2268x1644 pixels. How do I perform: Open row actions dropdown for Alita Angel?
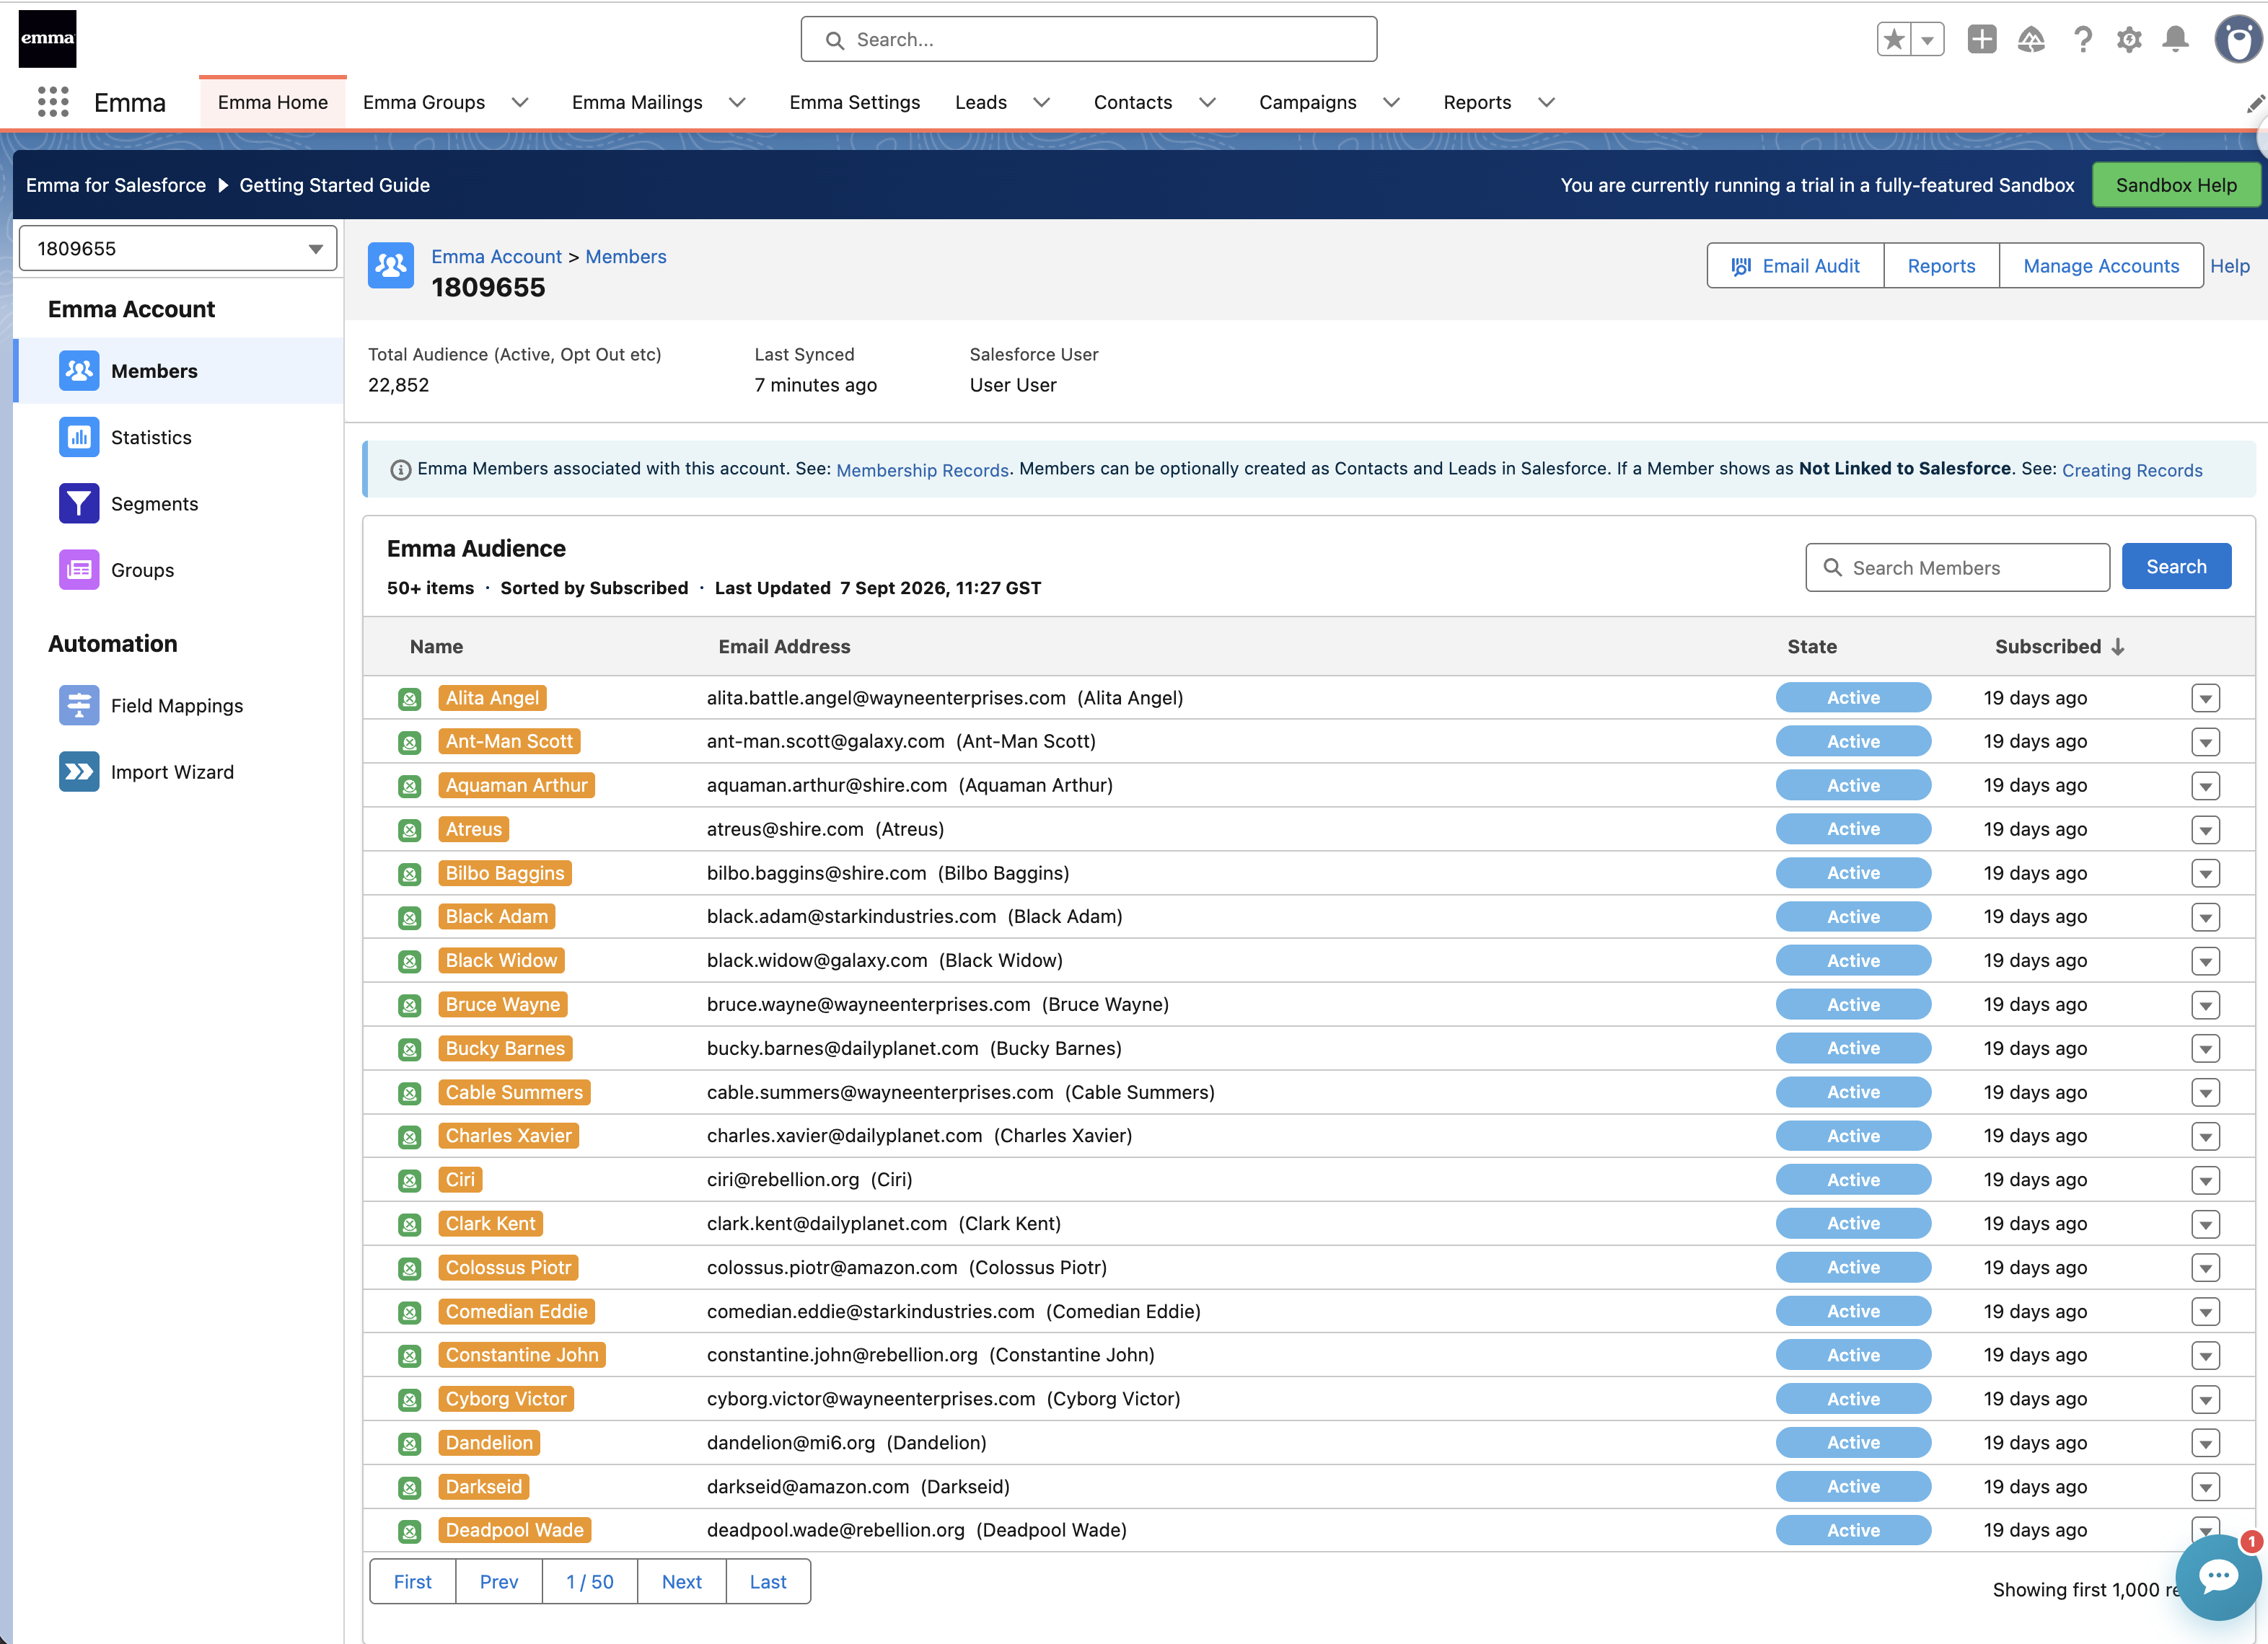2205,697
